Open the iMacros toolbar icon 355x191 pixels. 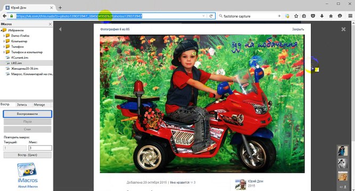(x=287, y=16)
